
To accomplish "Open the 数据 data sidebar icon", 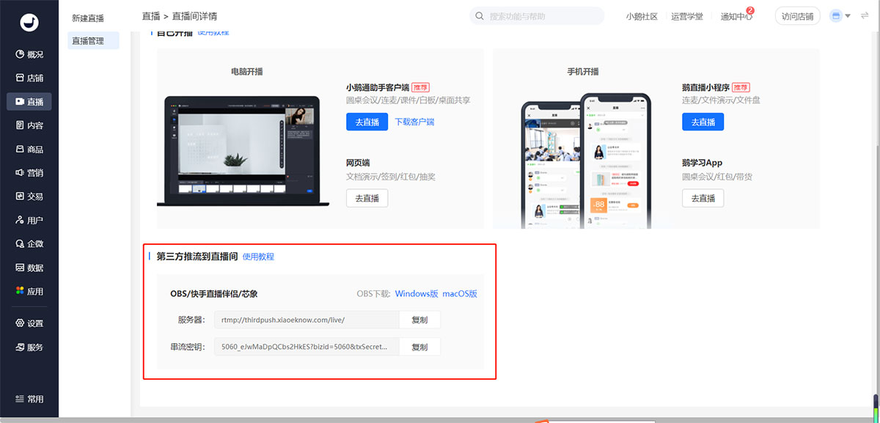I will click(21, 268).
